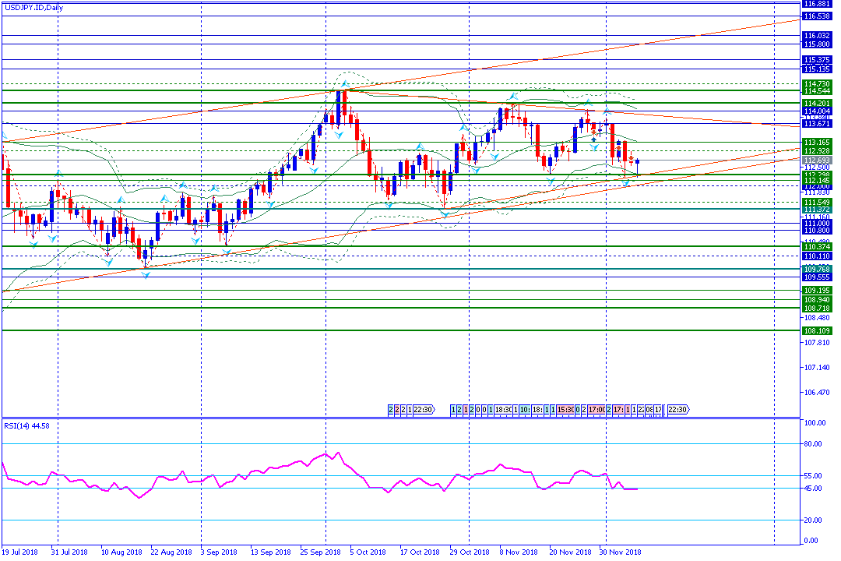
Task: Click the 107.810 price scale value
Action: (816, 343)
